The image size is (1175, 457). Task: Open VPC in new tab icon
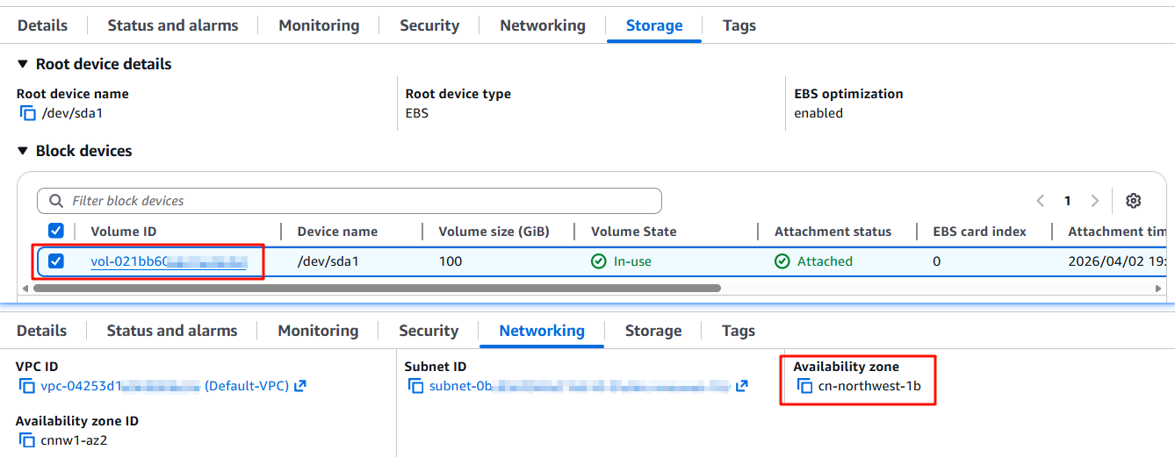point(300,386)
